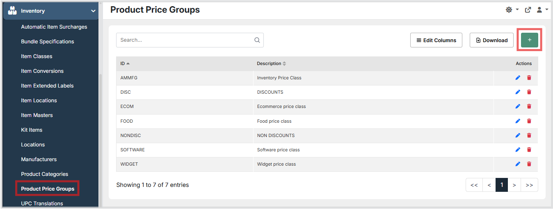Delete the DISC row

tap(529, 92)
